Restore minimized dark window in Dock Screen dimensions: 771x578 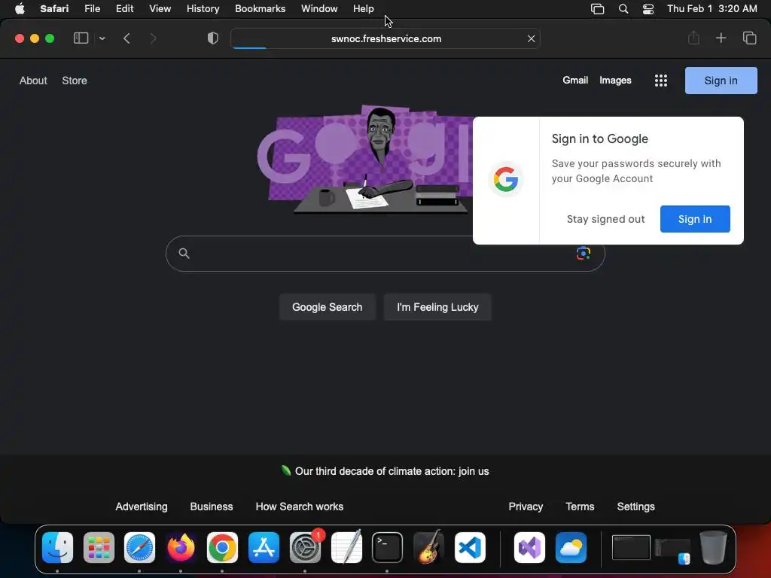631,548
